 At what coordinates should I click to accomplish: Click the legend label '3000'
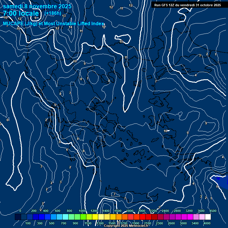pyautogui.click(x=183, y=223)
